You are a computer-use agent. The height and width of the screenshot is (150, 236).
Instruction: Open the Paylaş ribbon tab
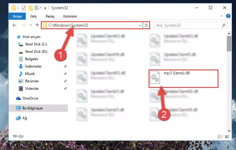[50, 16]
